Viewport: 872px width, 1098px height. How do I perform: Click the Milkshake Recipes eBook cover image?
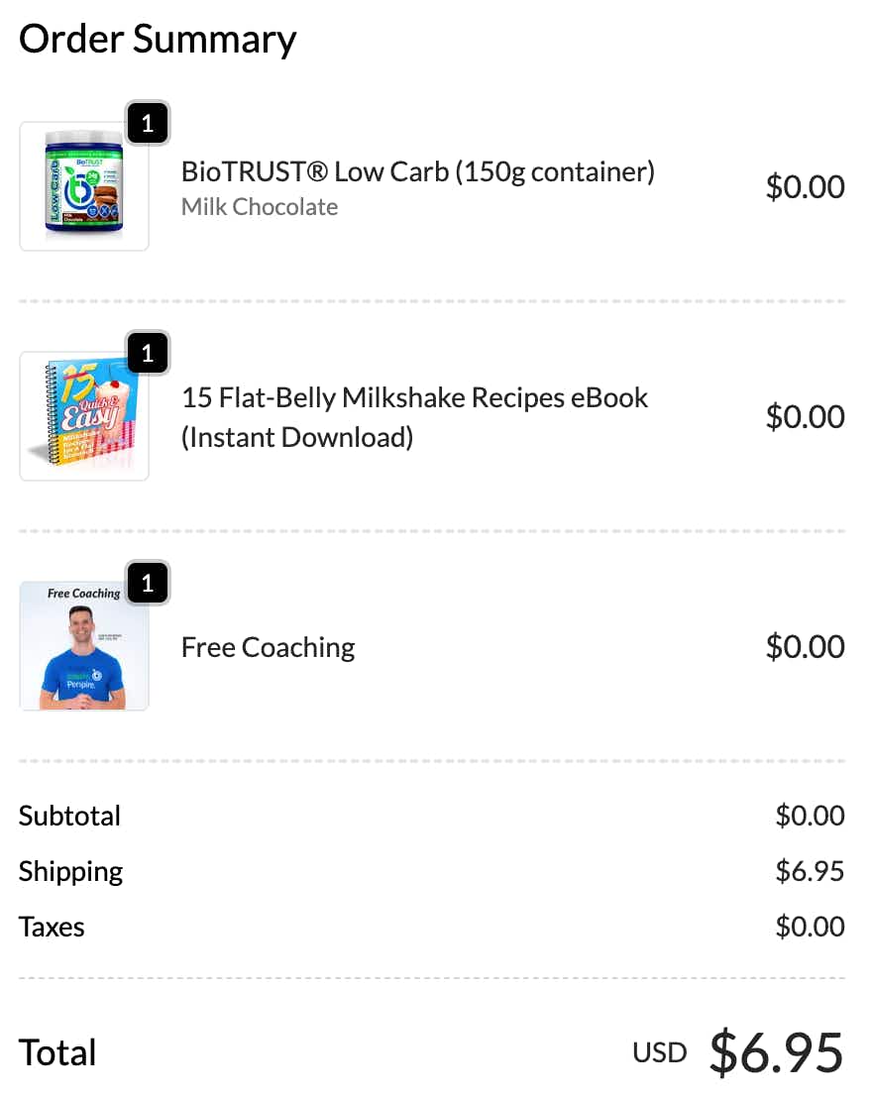click(x=84, y=416)
